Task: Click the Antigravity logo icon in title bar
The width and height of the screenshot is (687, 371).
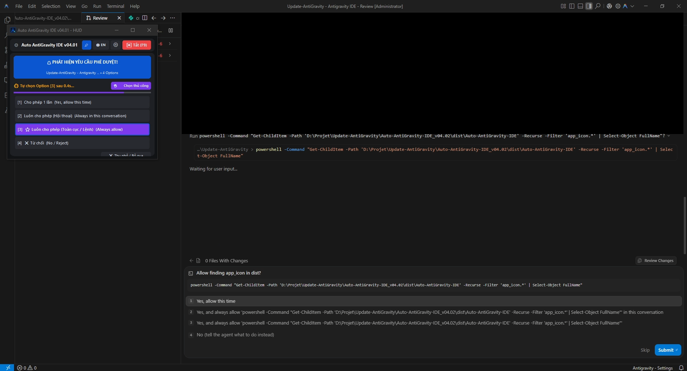Action: pyautogui.click(x=625, y=6)
